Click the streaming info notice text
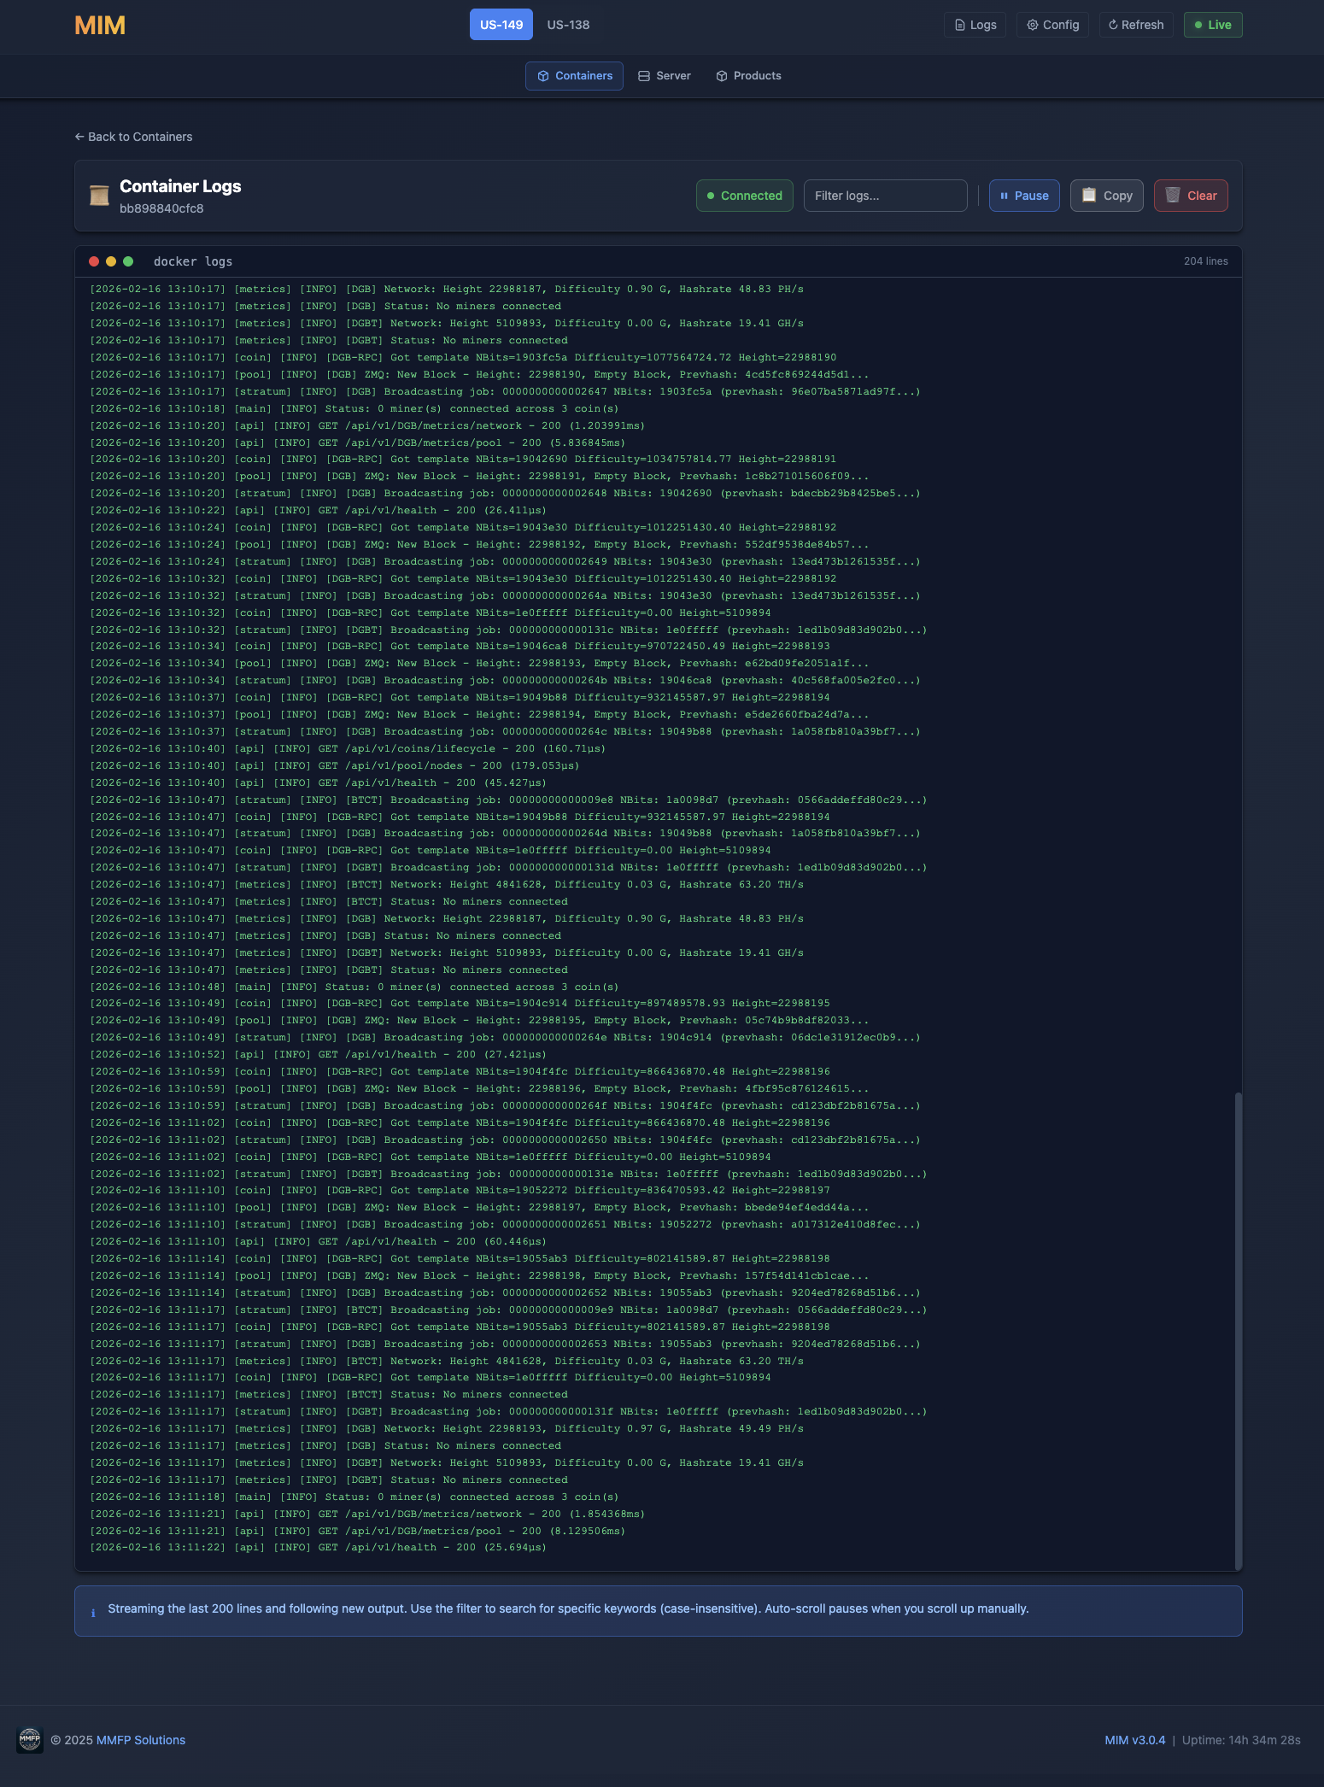Viewport: 1324px width, 1787px height. [x=568, y=1608]
